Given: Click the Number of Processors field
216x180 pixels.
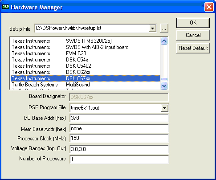Looking at the screenshot, I should (119, 160).
